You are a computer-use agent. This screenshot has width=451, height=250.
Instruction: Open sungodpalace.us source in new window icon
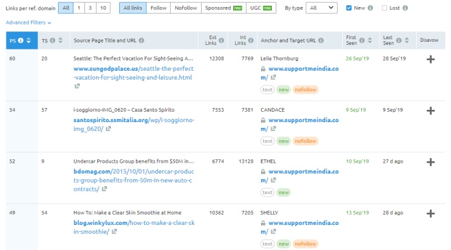click(x=77, y=86)
